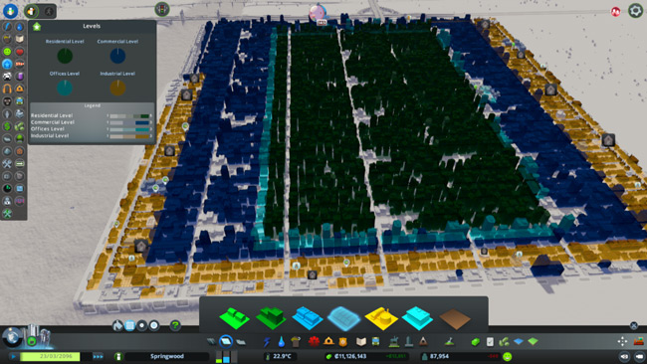Open the Education buildings menu

tap(361, 341)
